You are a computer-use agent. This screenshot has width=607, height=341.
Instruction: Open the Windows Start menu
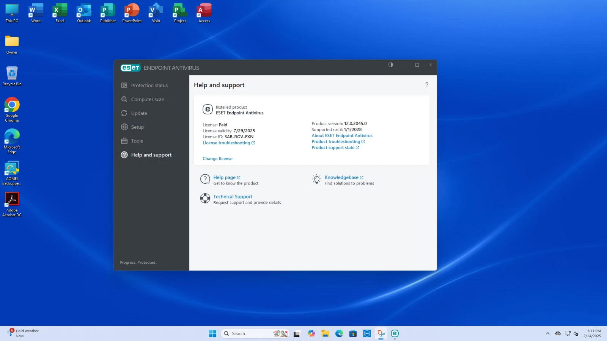[x=212, y=333]
